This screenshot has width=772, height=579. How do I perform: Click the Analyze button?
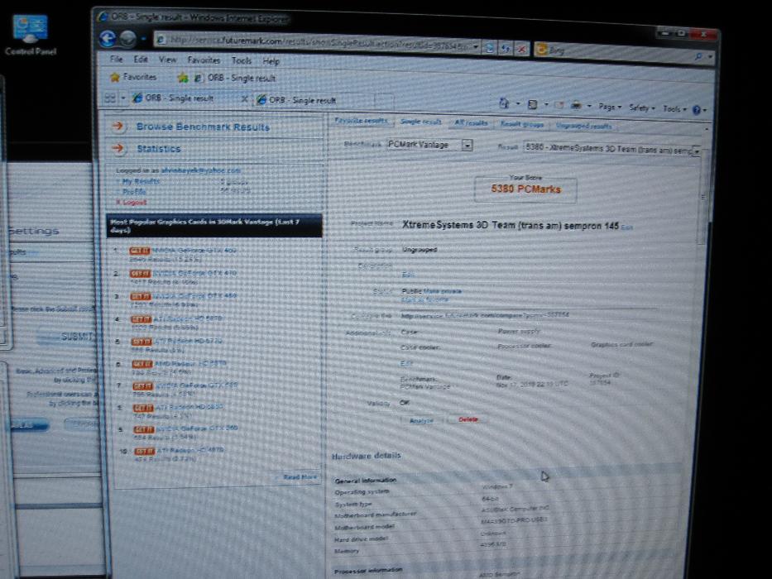pos(421,420)
